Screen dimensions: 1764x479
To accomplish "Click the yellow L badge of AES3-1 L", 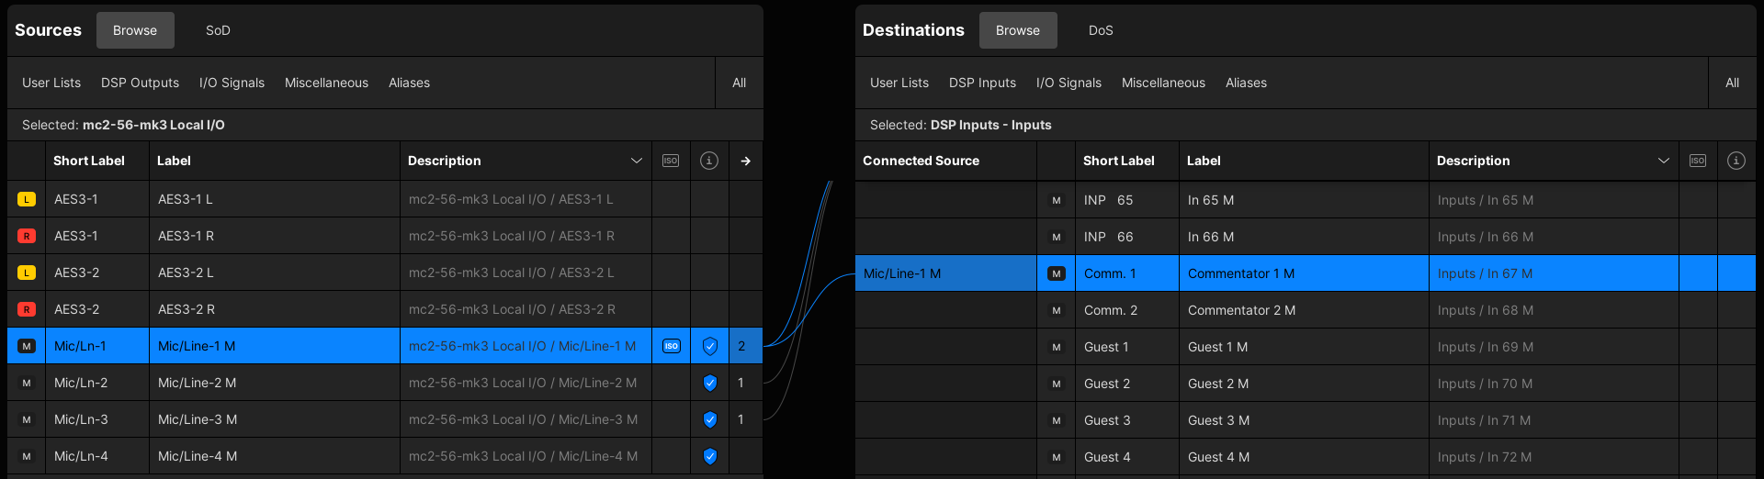I will (27, 199).
